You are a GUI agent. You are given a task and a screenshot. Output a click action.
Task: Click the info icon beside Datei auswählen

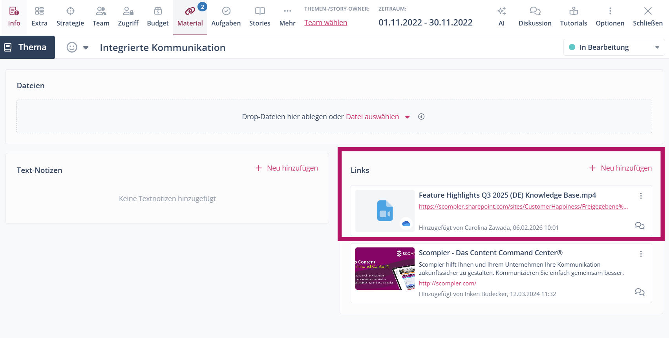point(421,116)
